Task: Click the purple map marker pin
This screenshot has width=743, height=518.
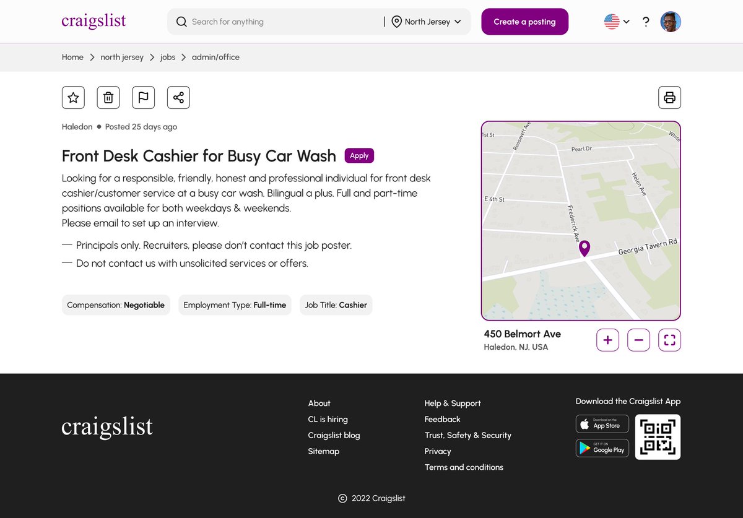Action: click(584, 248)
